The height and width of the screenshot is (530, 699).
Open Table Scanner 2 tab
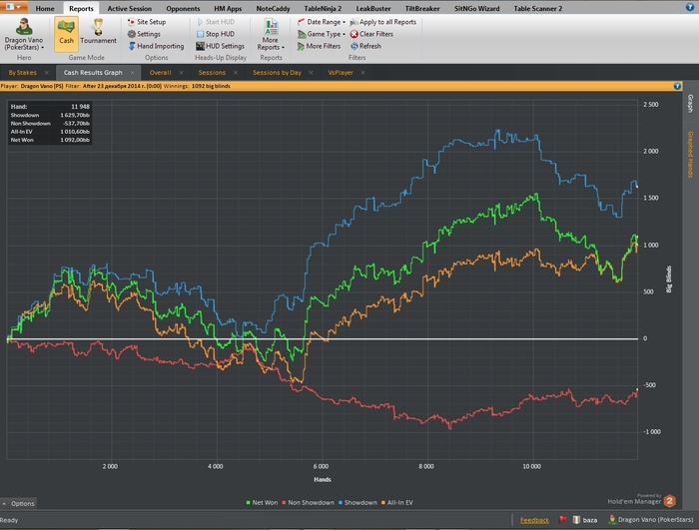pos(537,8)
